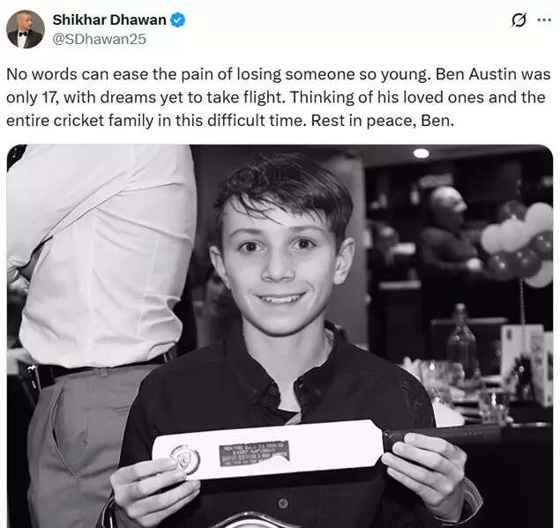Click the engraved plaque on the bat
This screenshot has height=528, width=560.
[x=254, y=454]
